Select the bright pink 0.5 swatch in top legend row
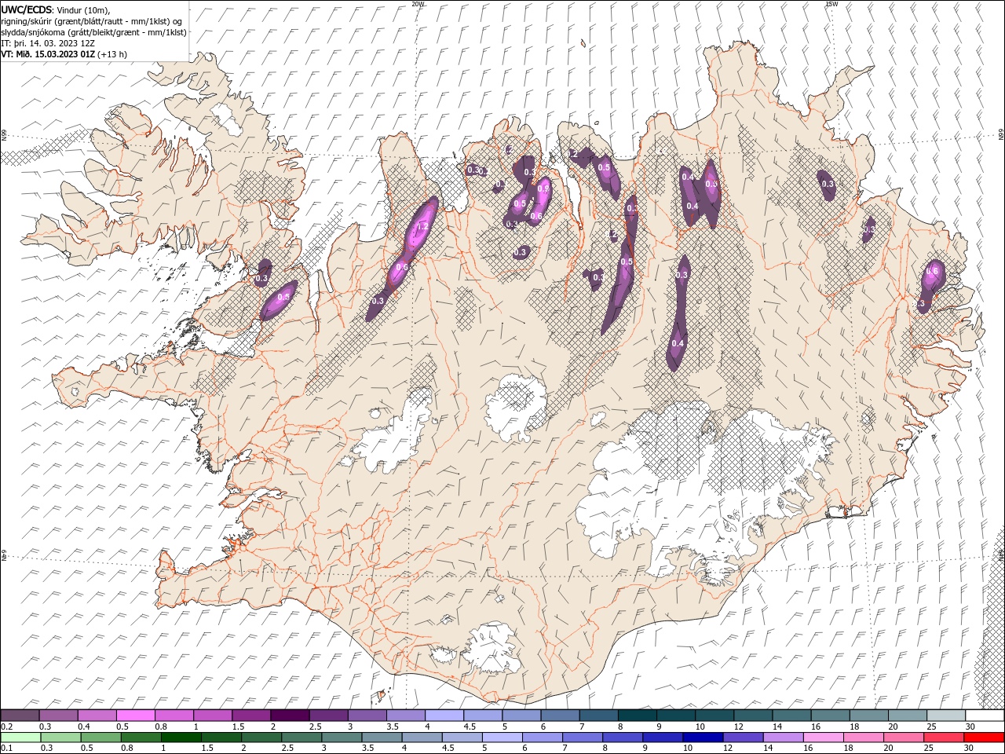Screen dimensions: 1005x754 click(135, 716)
